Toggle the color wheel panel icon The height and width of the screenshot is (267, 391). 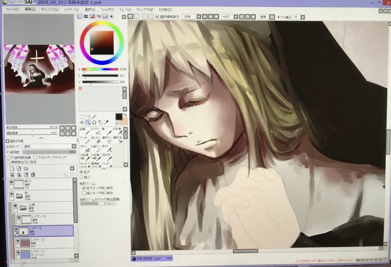(x=79, y=17)
